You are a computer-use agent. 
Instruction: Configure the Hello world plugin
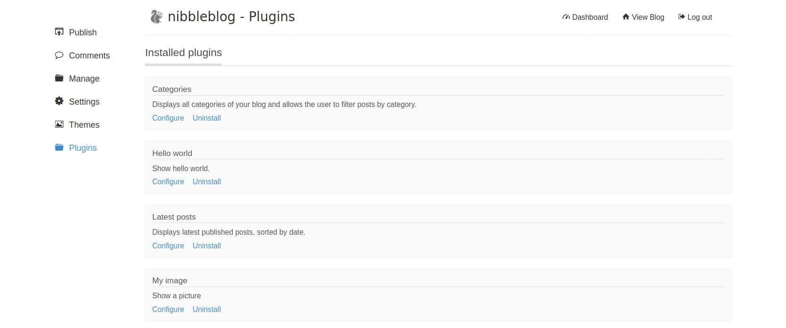pyautogui.click(x=168, y=182)
